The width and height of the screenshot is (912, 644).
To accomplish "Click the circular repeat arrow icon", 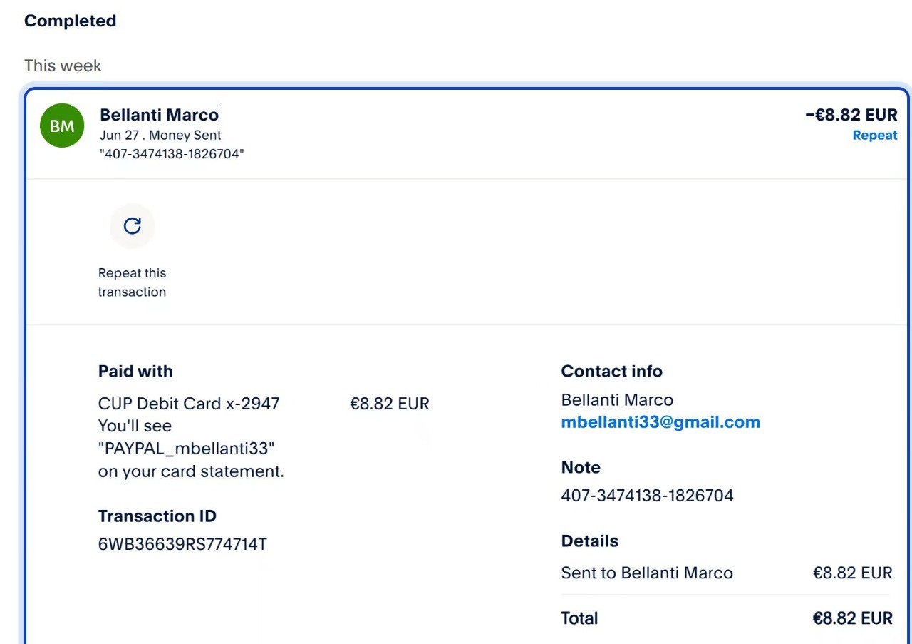I will point(132,226).
